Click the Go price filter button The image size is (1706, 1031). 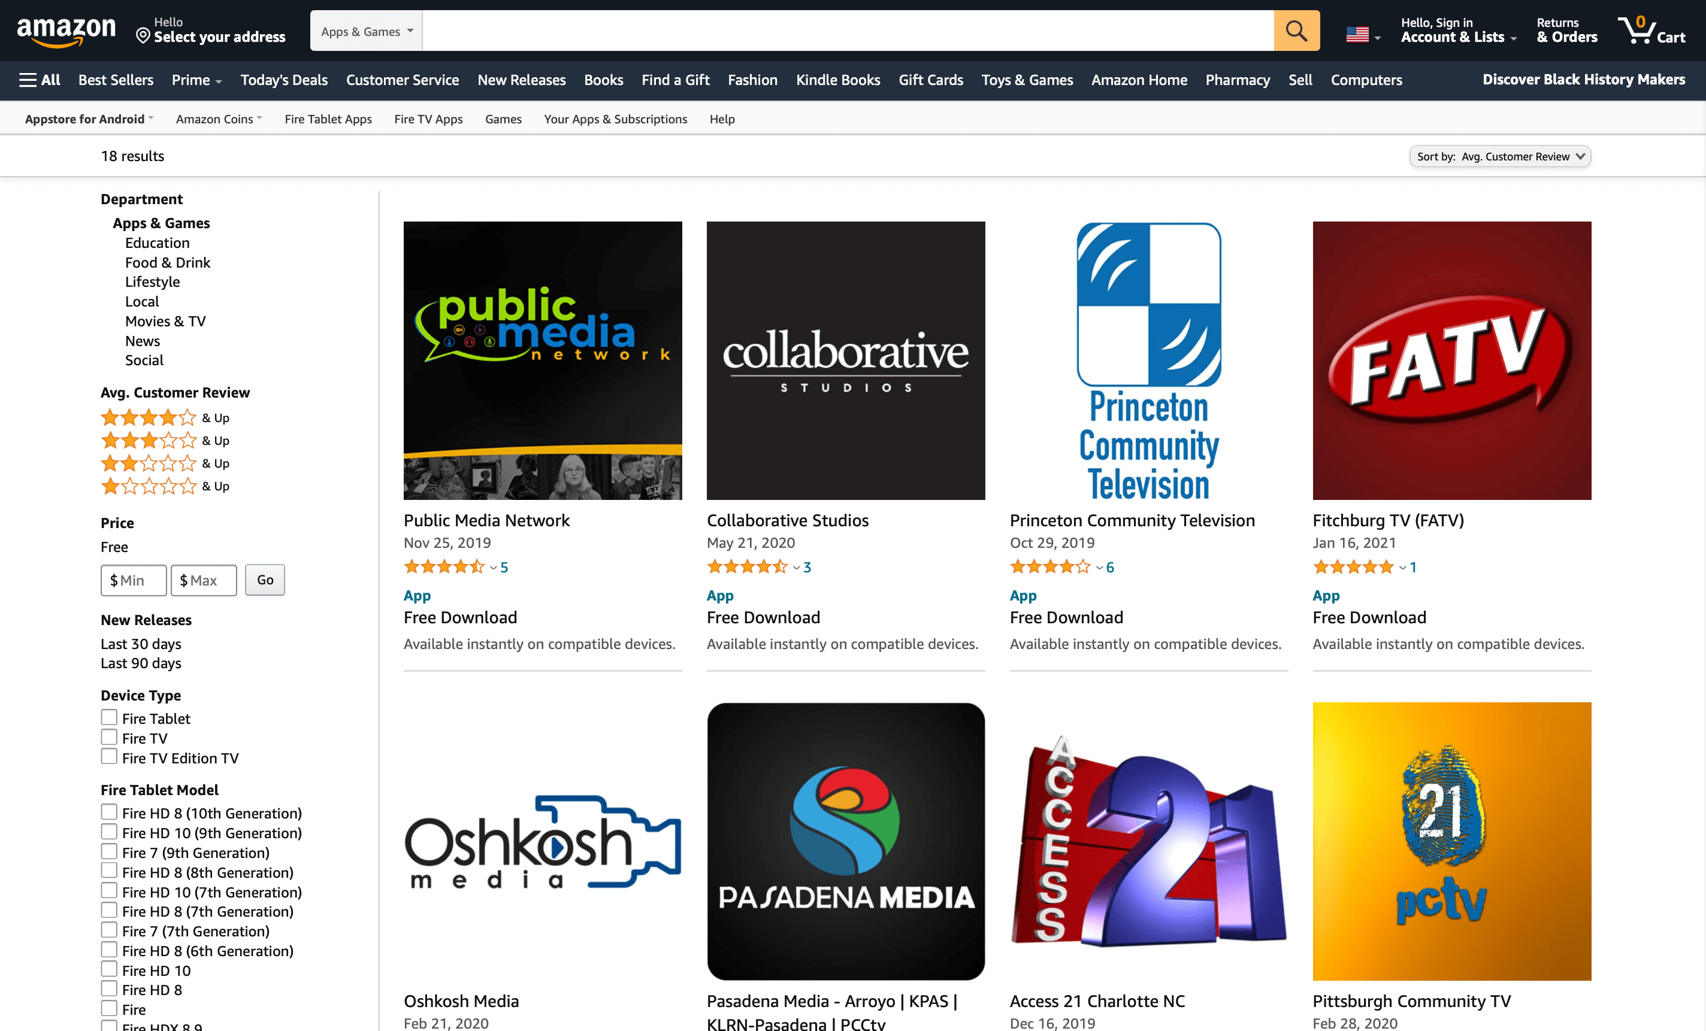point(265,580)
